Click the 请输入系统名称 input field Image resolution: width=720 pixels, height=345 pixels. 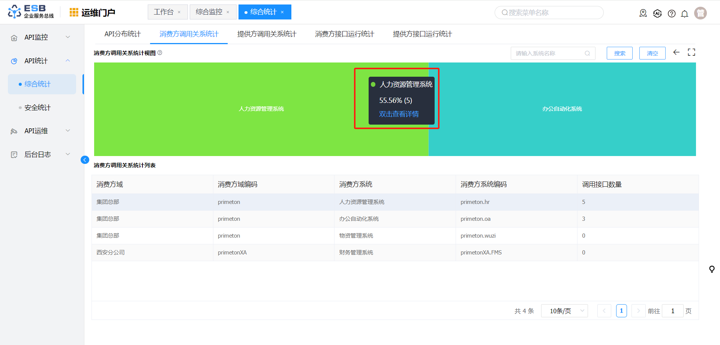pyautogui.click(x=547, y=53)
